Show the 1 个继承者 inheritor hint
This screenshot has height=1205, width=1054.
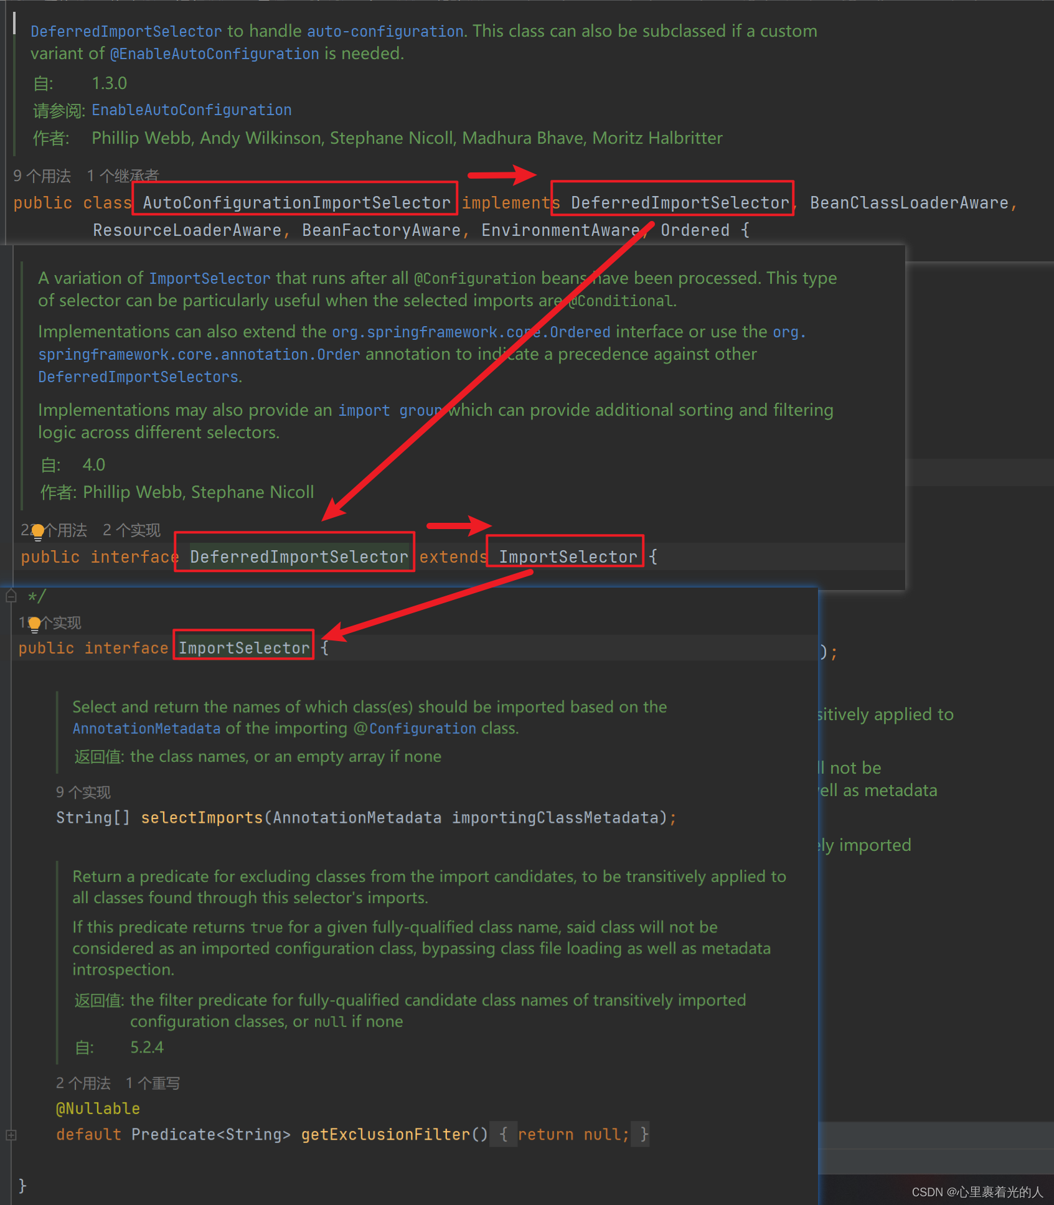123,176
